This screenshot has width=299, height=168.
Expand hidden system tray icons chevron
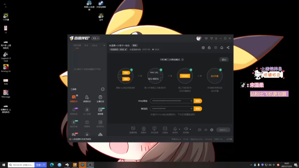tap(251, 165)
